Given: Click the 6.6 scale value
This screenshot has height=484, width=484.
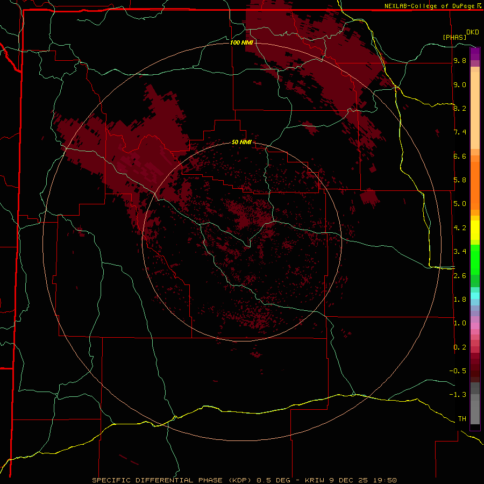Looking at the screenshot, I should (x=460, y=156).
